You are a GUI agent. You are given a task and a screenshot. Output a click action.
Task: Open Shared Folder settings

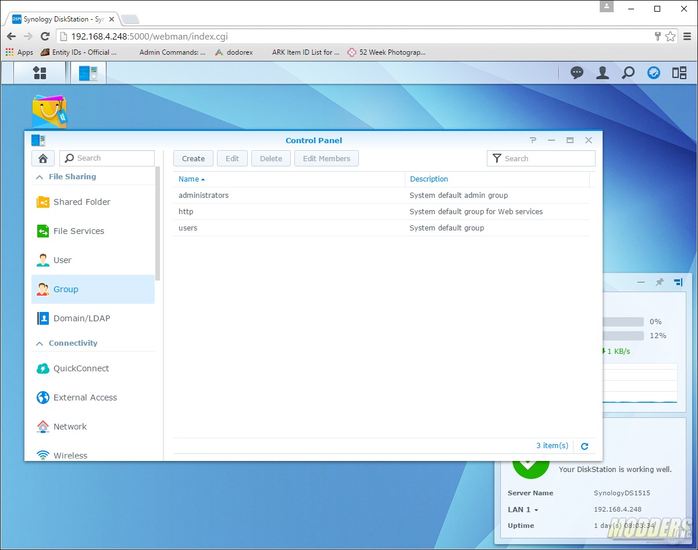point(93,202)
